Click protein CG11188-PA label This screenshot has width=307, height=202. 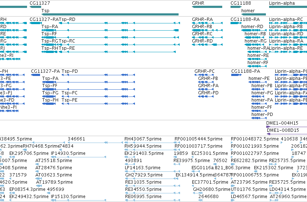(246, 71)
